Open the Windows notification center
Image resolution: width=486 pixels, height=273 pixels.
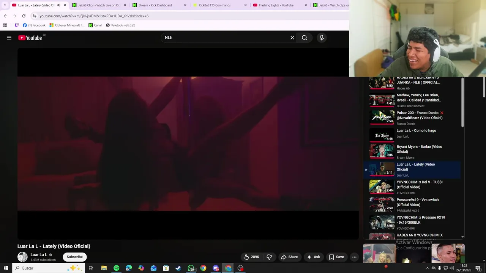tap(478, 268)
